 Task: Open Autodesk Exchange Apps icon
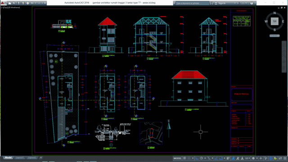[x=238, y=3]
